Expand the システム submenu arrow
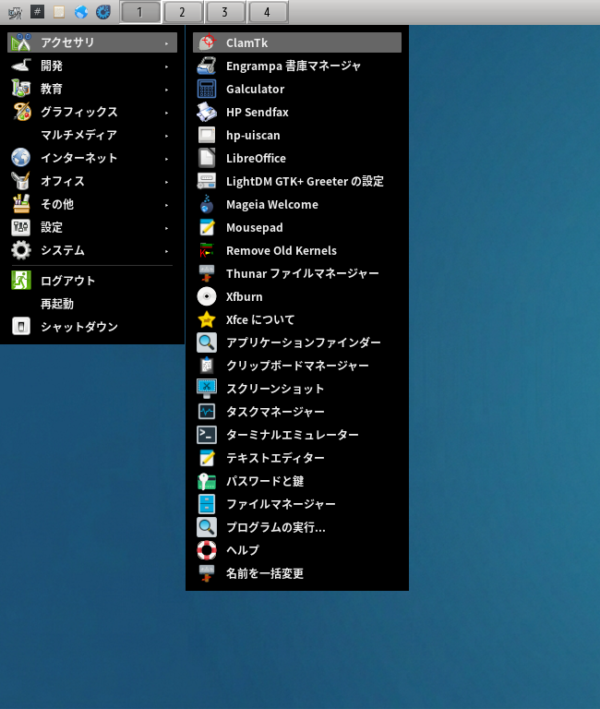The height and width of the screenshot is (709, 600). point(166,251)
